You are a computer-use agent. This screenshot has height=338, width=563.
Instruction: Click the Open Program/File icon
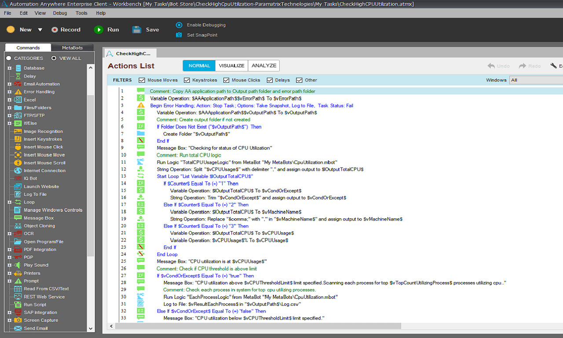tap(18, 242)
